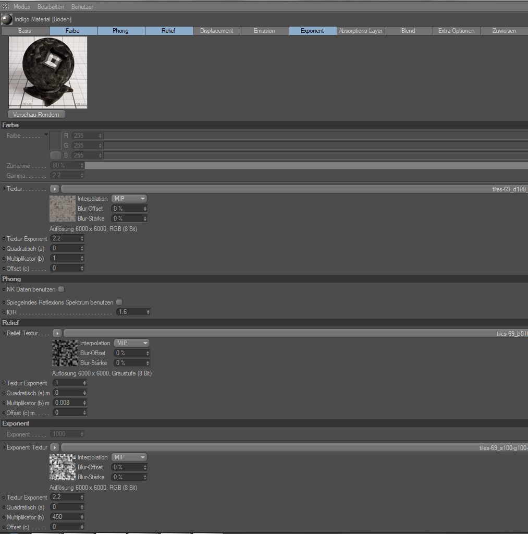
Task: Toggle Spiegelndes Reflexions Spektrum benutzen checkbox
Action: (x=119, y=302)
